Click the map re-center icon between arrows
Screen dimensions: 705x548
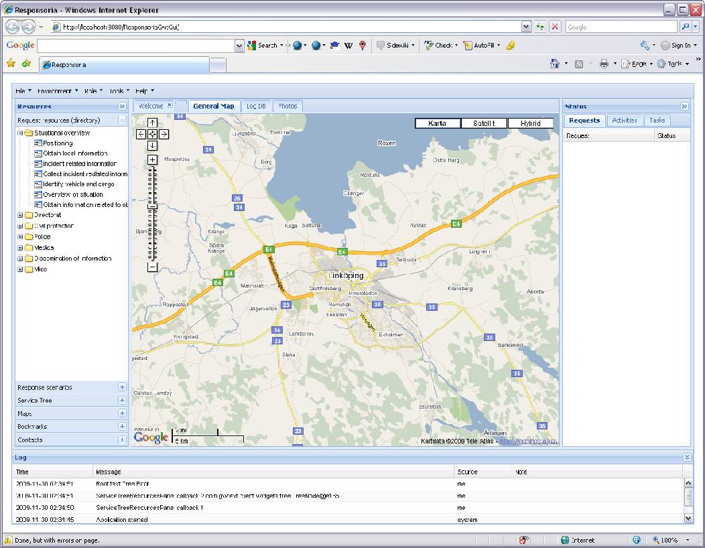pyautogui.click(x=152, y=134)
